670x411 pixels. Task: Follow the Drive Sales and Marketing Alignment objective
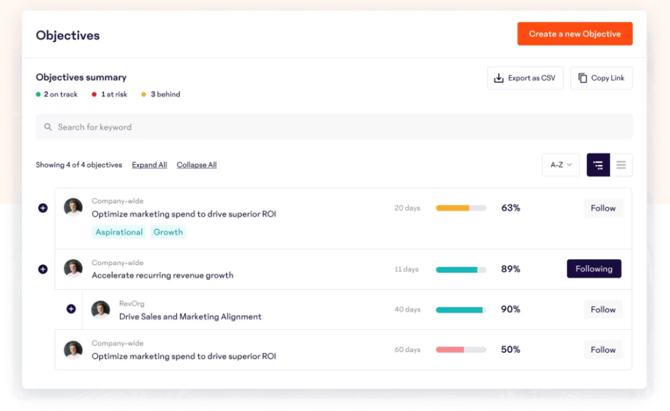pyautogui.click(x=603, y=310)
